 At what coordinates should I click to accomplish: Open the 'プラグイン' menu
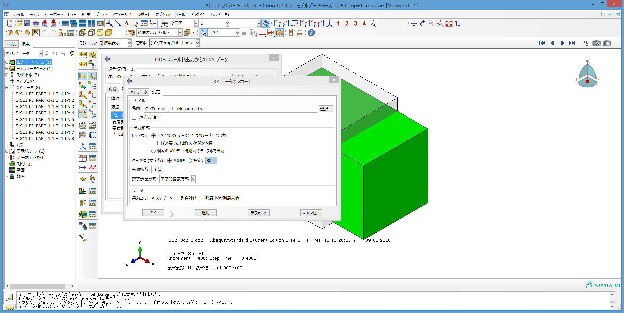pyautogui.click(x=198, y=15)
